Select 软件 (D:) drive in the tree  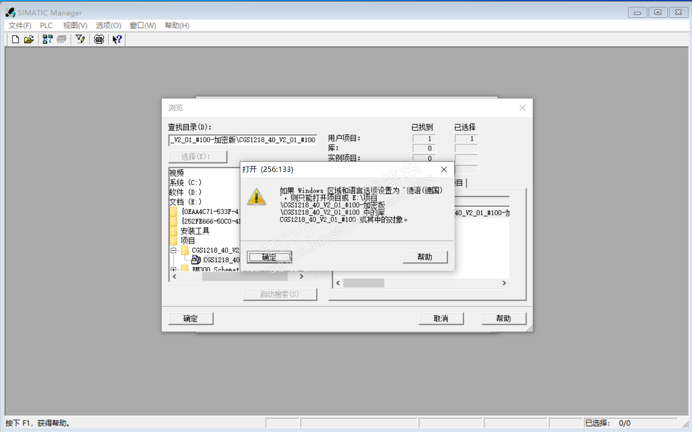coord(186,192)
